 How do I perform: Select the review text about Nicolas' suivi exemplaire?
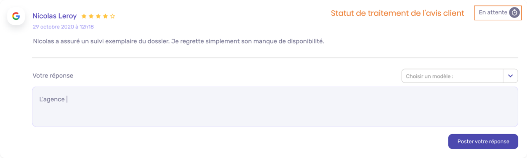(x=178, y=41)
